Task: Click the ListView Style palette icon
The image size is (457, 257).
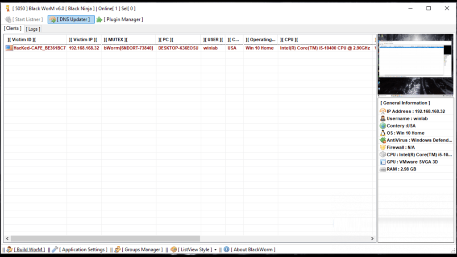Action: [x=174, y=249]
